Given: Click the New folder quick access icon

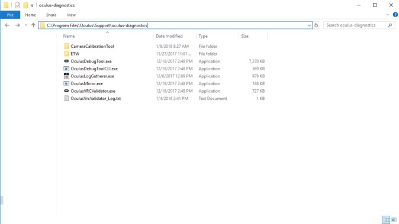Looking at the screenshot, I should [25, 5].
